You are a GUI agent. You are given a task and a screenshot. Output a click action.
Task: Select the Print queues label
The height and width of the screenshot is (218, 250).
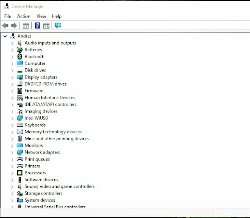tap(37, 159)
